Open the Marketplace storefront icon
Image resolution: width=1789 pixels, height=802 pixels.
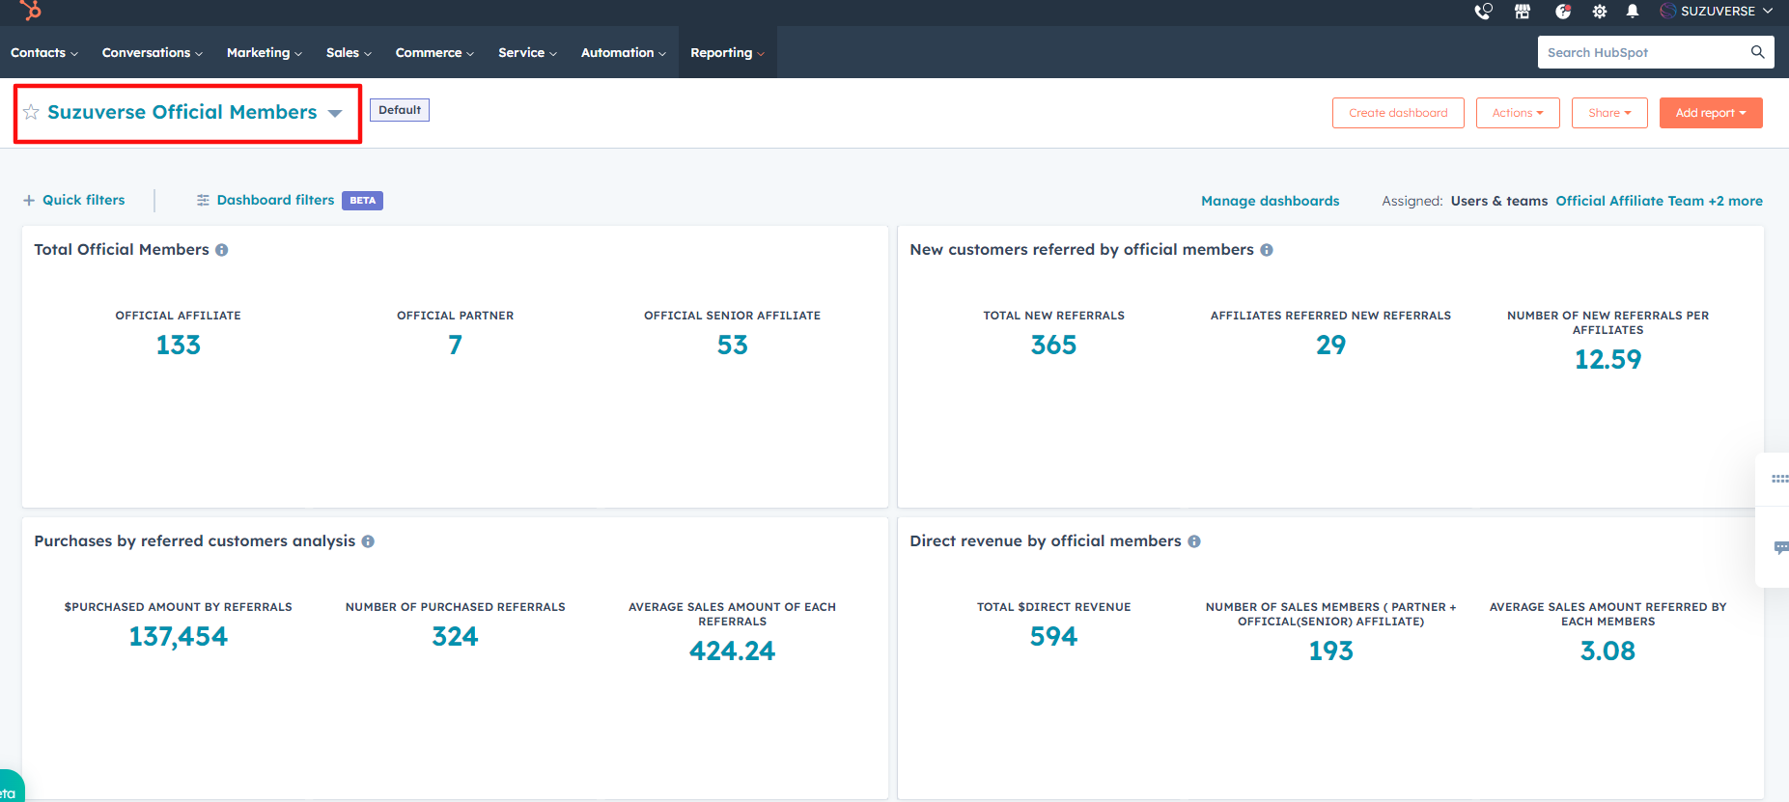click(x=1523, y=12)
